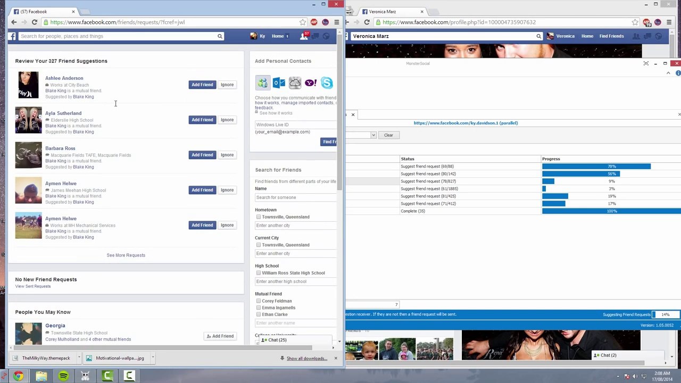The height and width of the screenshot is (383, 681).
Task: Open Chrome from the Windows taskbar
Action: point(19,377)
